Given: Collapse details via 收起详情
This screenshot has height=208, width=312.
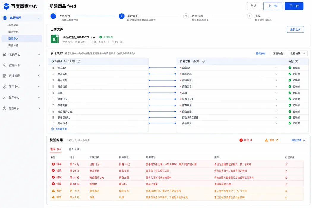Looking at the screenshot, I should point(298,140).
